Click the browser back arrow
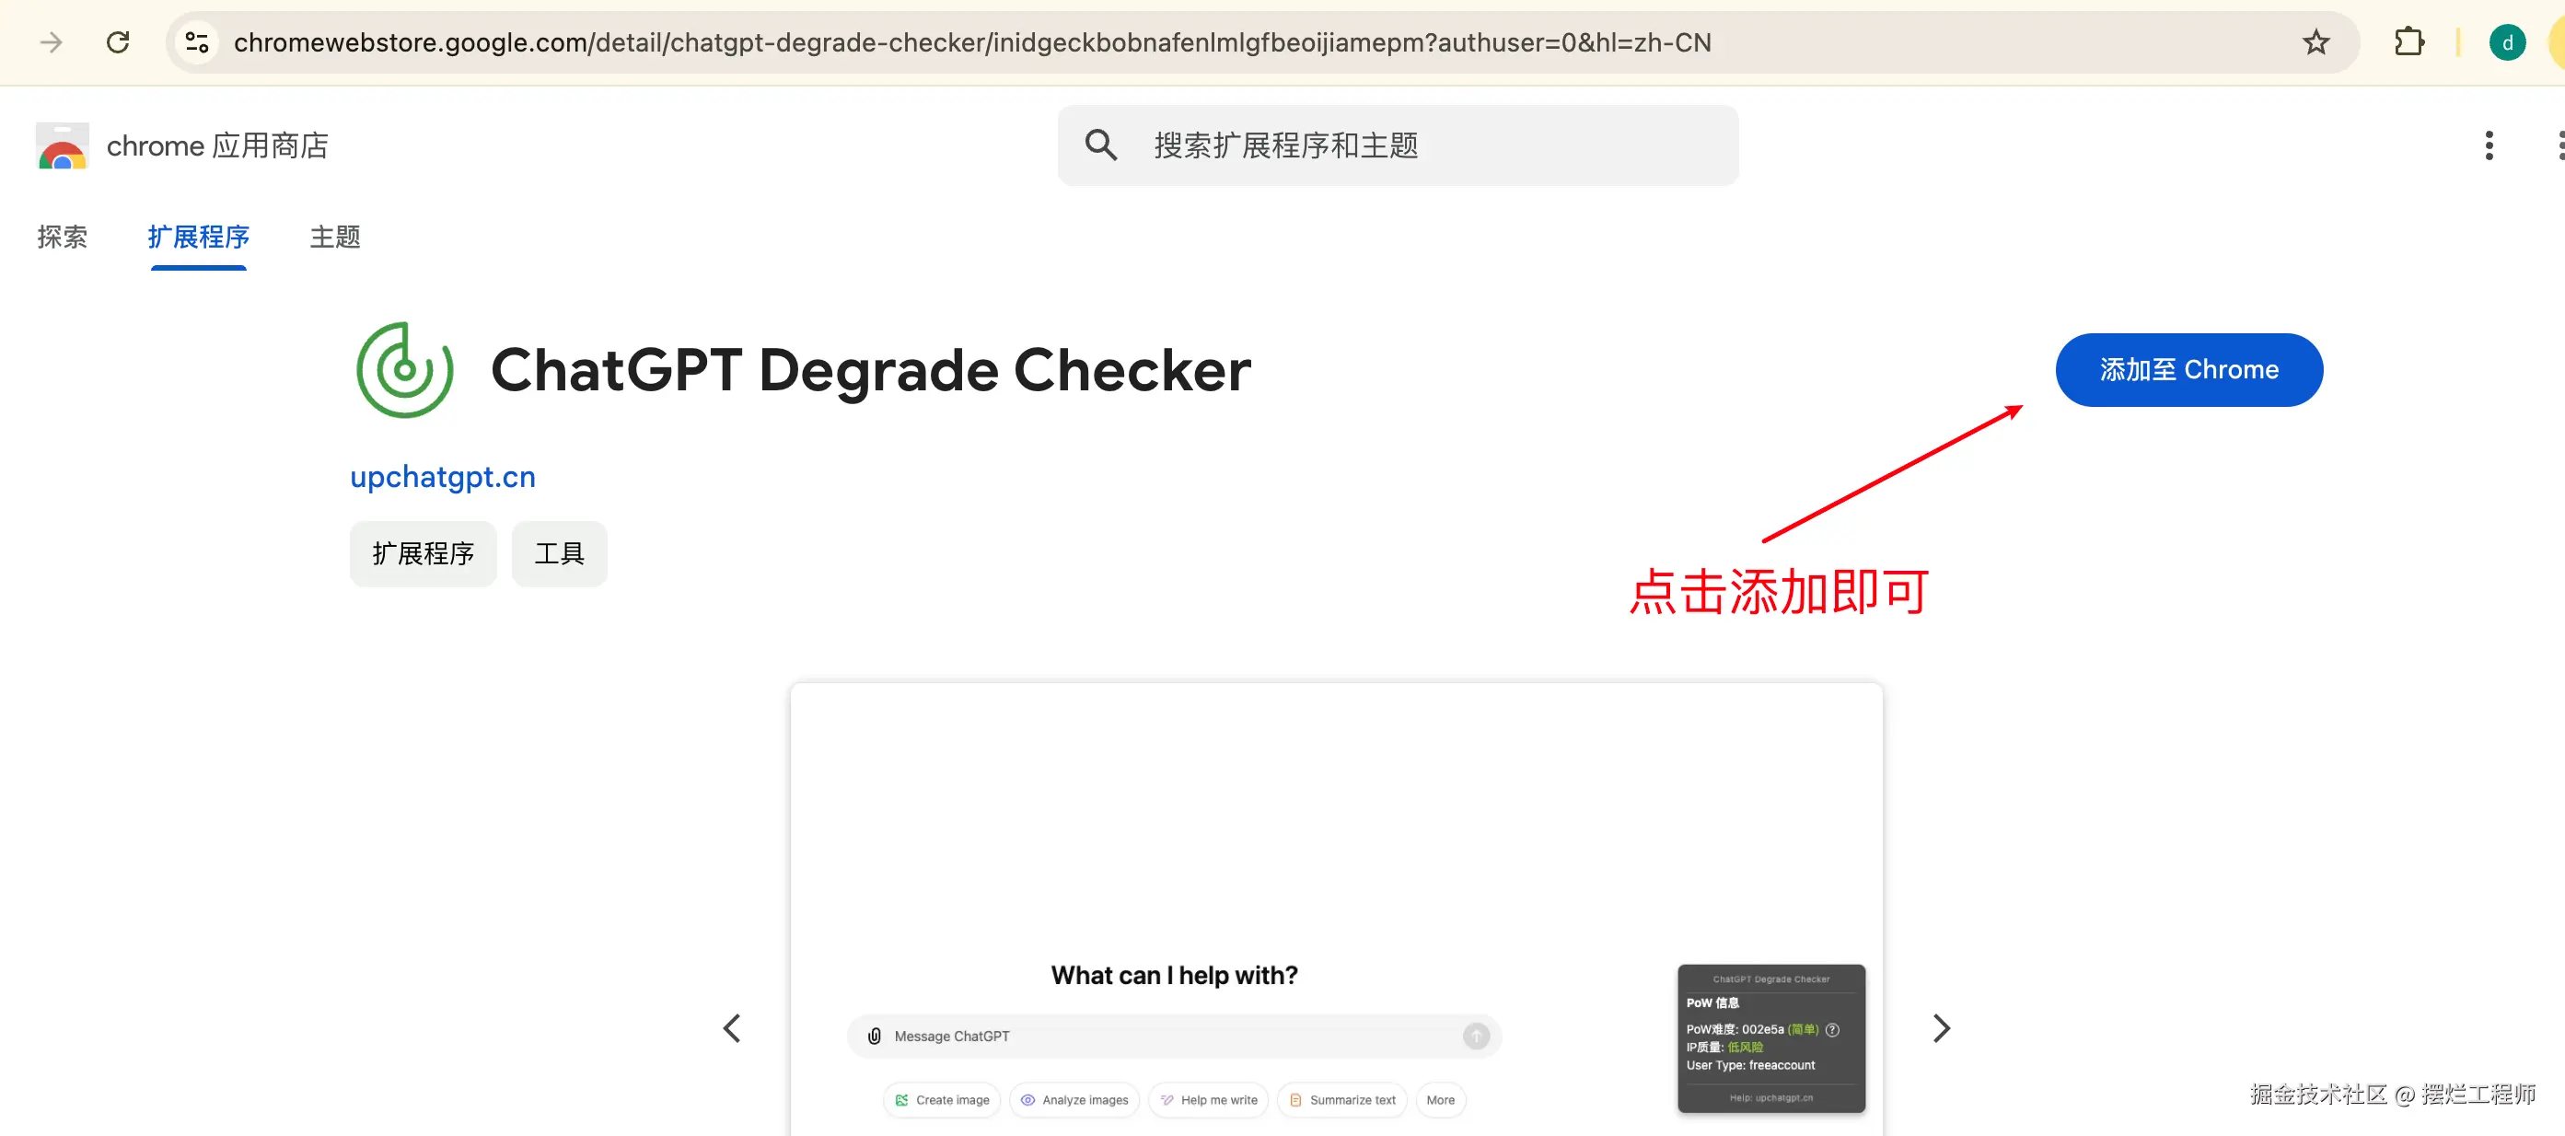 pyautogui.click(x=50, y=41)
